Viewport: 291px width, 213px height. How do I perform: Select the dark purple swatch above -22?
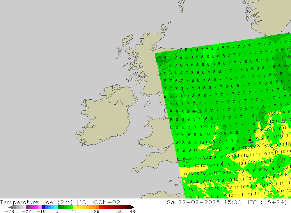click(x=27, y=207)
